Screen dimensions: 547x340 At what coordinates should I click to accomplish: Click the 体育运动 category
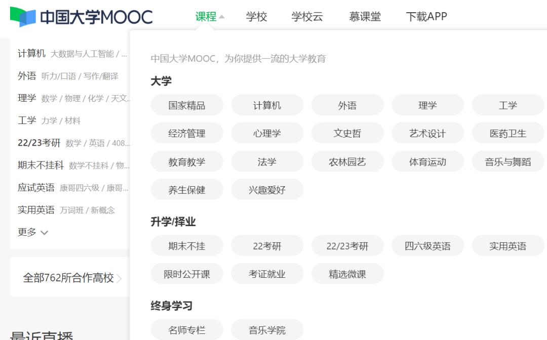(x=428, y=161)
